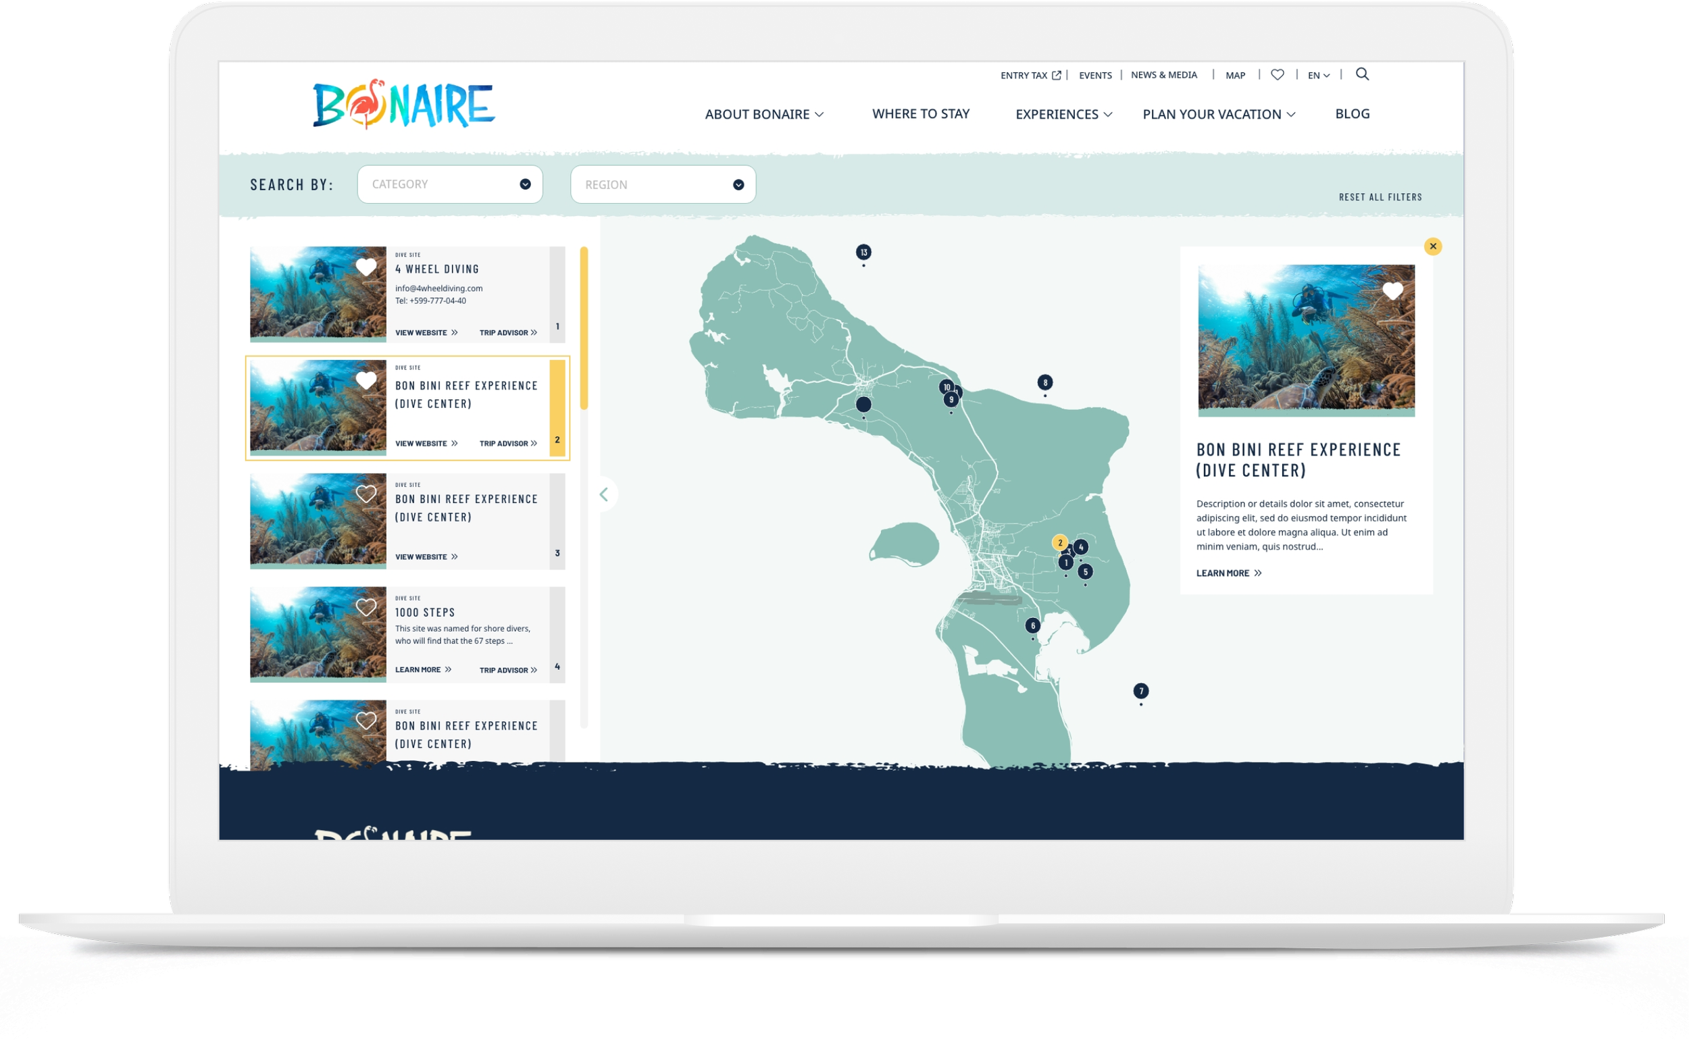Viewport: 1689px width, 1040px height.
Task: Open favorites heart in top bar
Action: tap(1277, 75)
